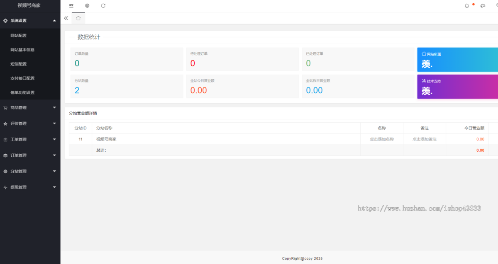498x264 pixels.
Task: Click the cart icon beside 商品管理
Action: click(5, 108)
